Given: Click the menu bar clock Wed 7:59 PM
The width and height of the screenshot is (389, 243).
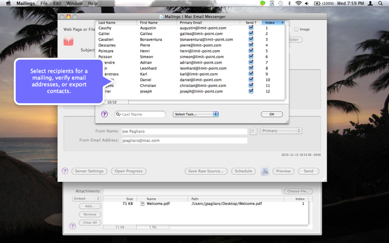Looking at the screenshot, I should tap(350, 3).
